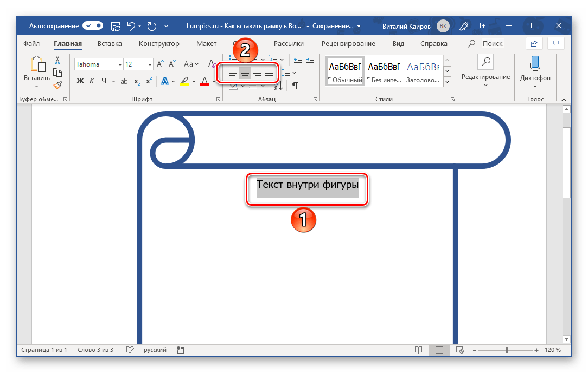Click the Undo arrow
Viewport: 588px width, 373px height.
pyautogui.click(x=131, y=26)
